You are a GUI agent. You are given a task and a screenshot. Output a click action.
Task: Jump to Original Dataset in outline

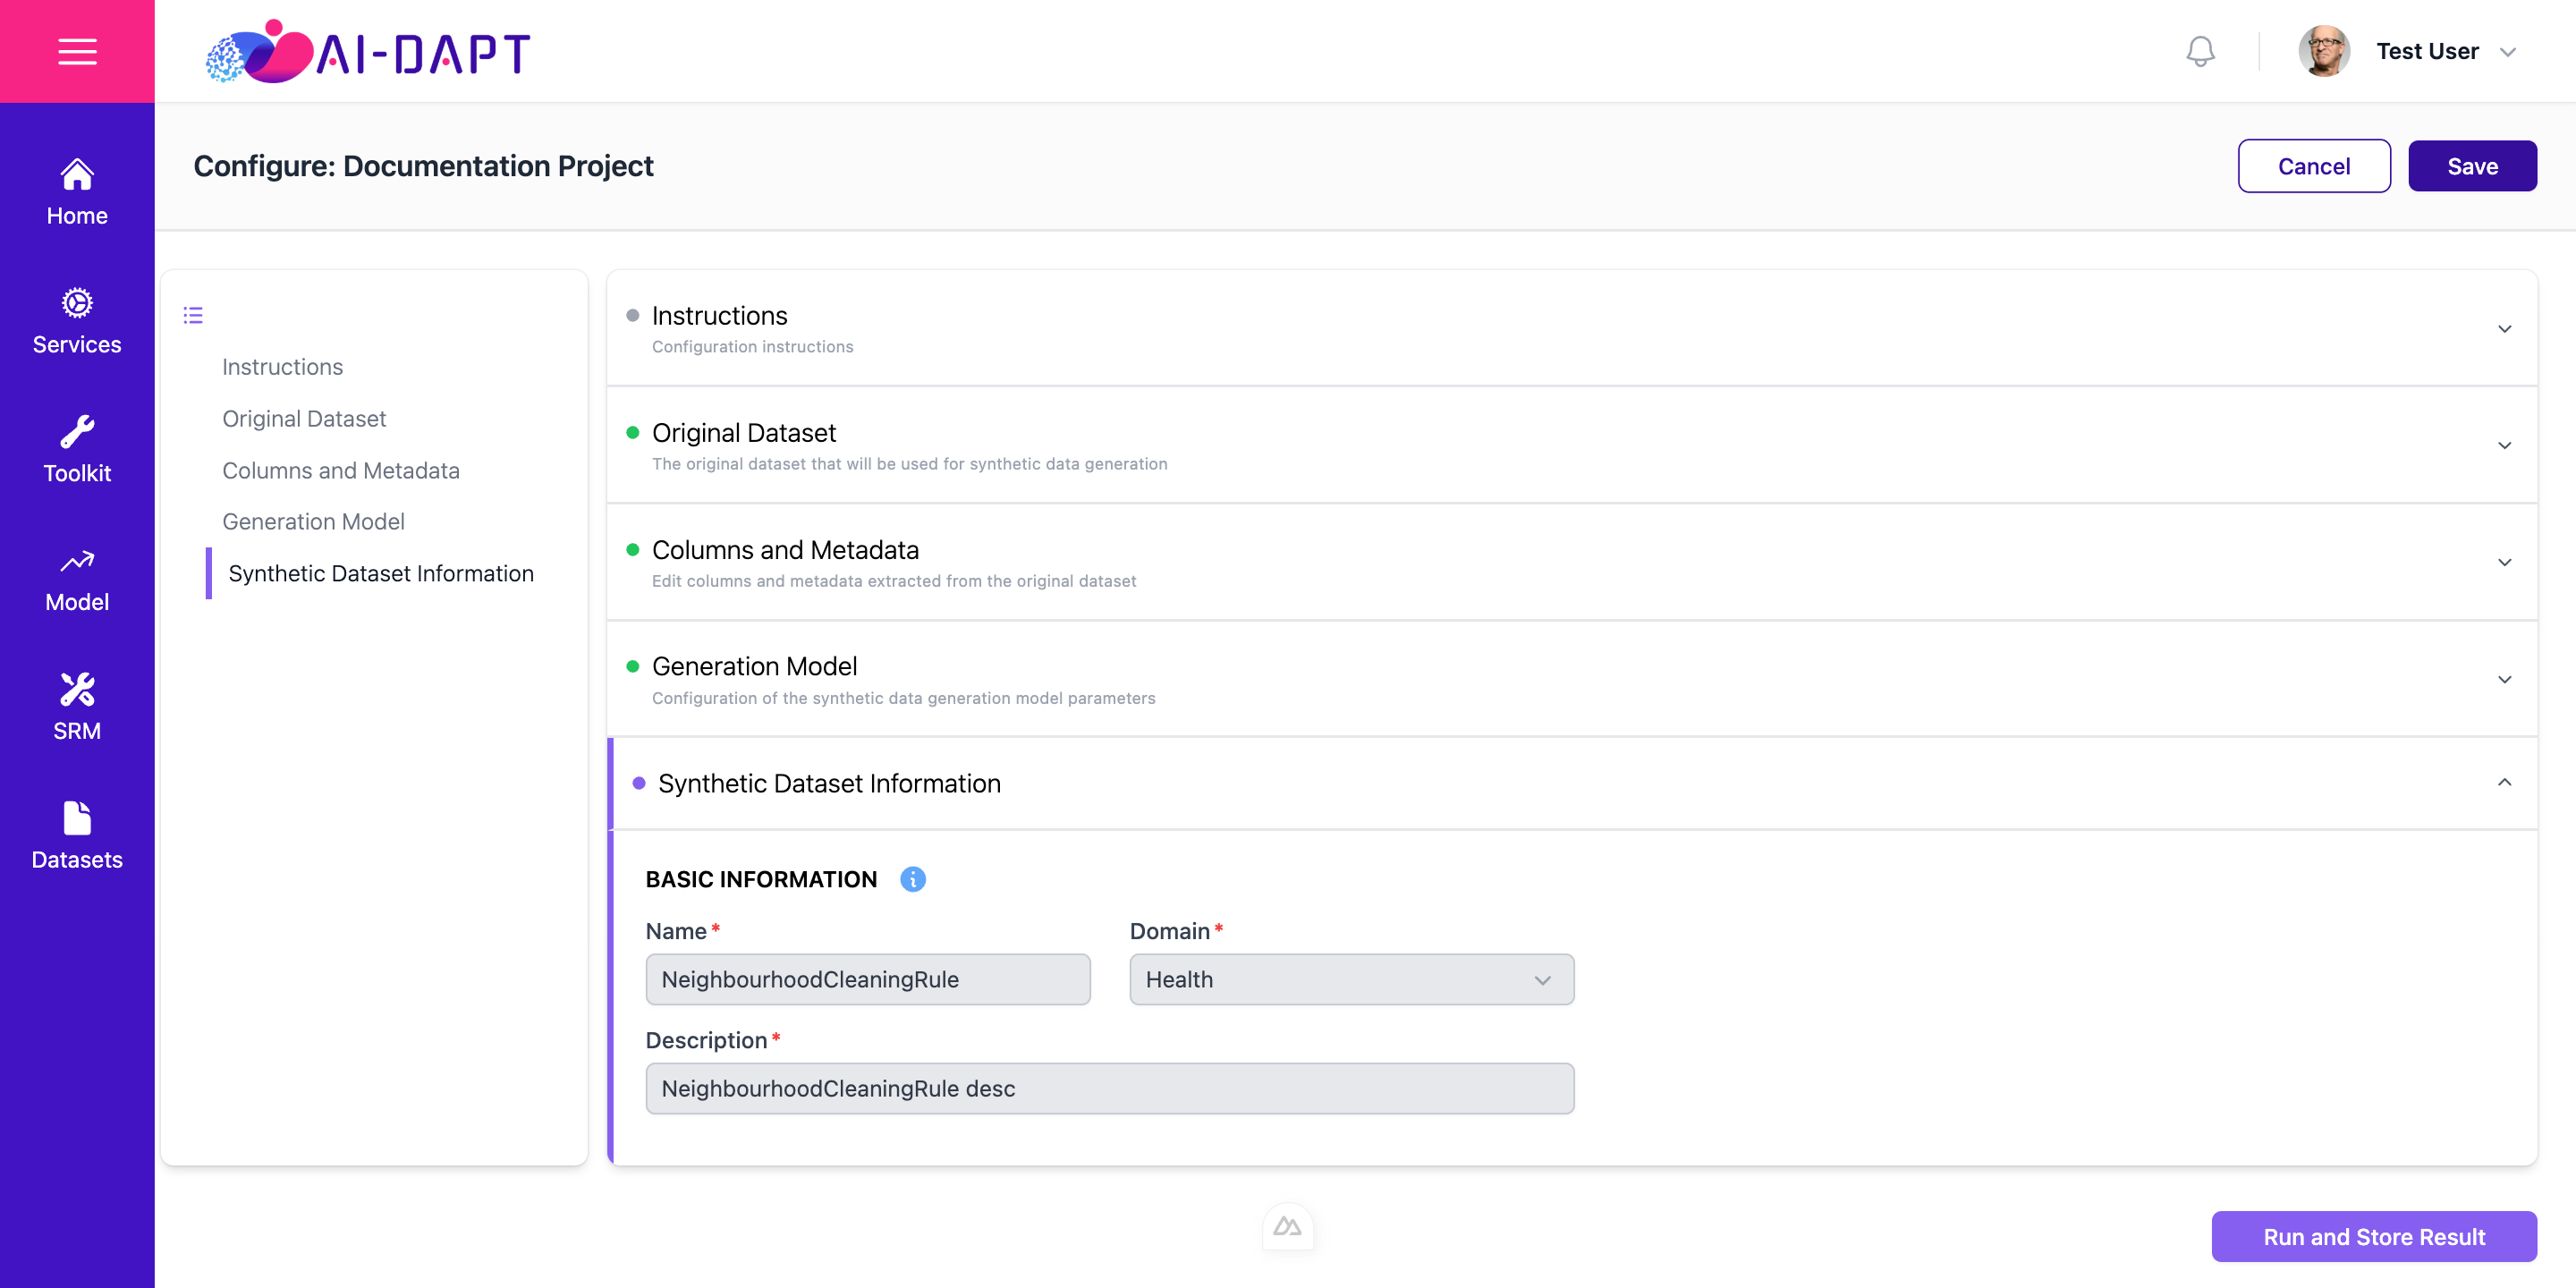pyautogui.click(x=303, y=419)
